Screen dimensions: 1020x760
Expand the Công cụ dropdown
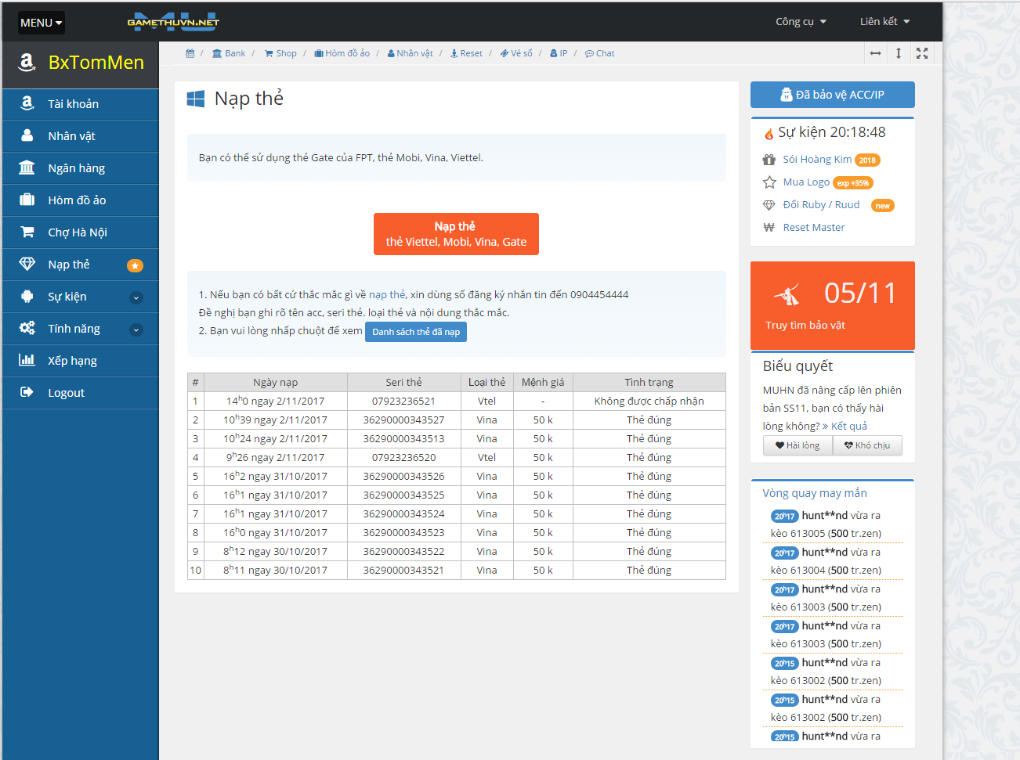pyautogui.click(x=801, y=22)
